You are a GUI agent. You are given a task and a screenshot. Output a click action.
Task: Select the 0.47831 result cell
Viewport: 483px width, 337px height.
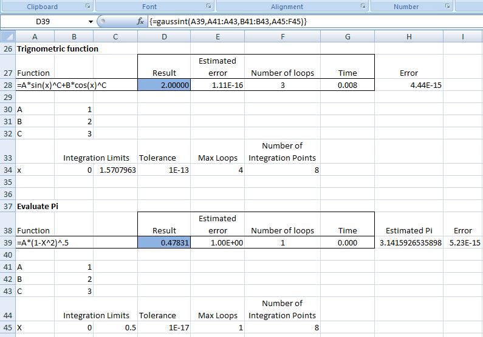(164, 242)
